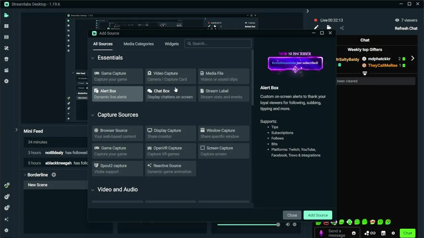Click the share icon under Live timer
The height and width of the screenshot is (238, 424).
(342, 28)
